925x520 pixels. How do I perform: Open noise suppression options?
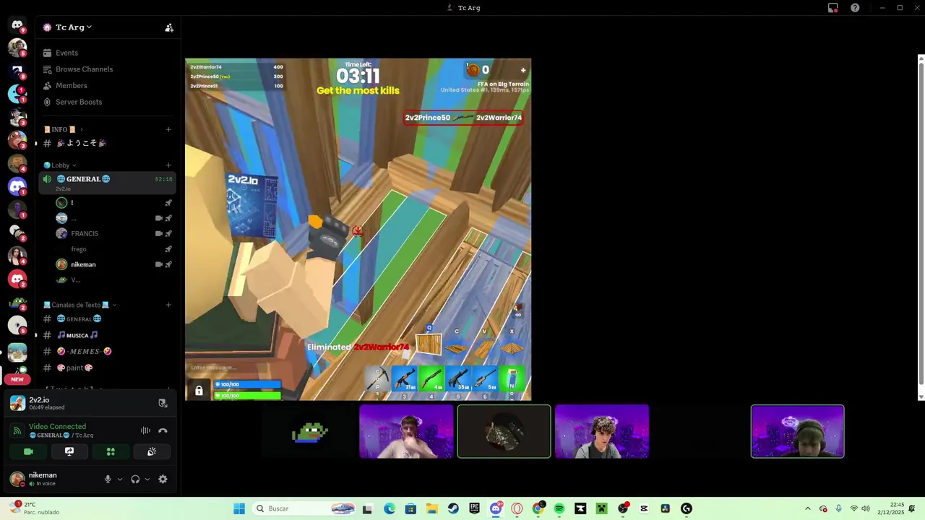(145, 430)
